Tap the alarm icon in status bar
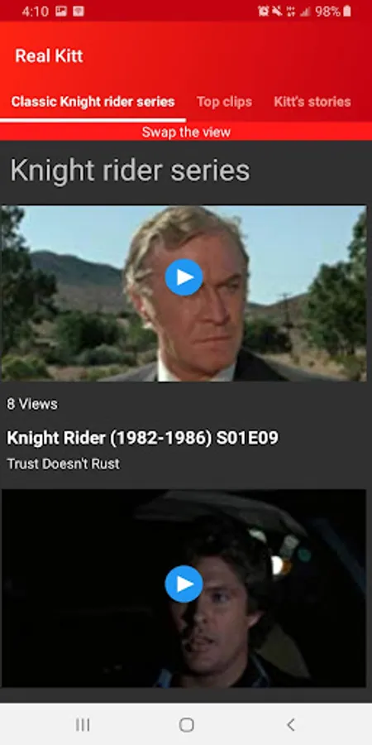The image size is (372, 745). [x=264, y=12]
